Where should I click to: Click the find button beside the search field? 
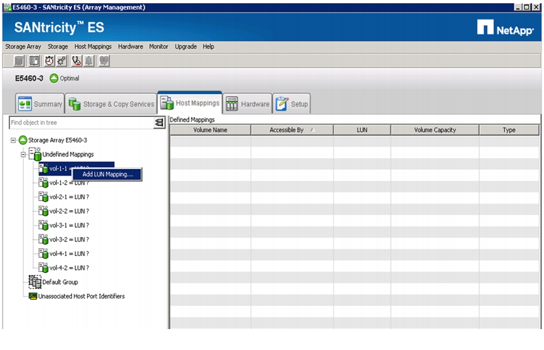click(160, 123)
